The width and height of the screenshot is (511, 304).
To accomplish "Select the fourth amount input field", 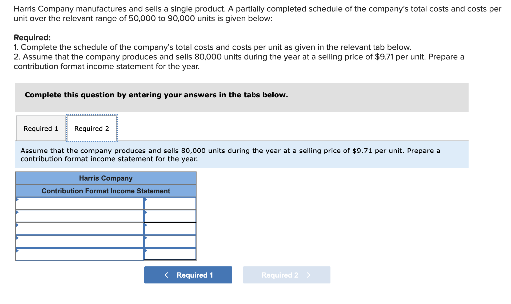I will click(171, 240).
